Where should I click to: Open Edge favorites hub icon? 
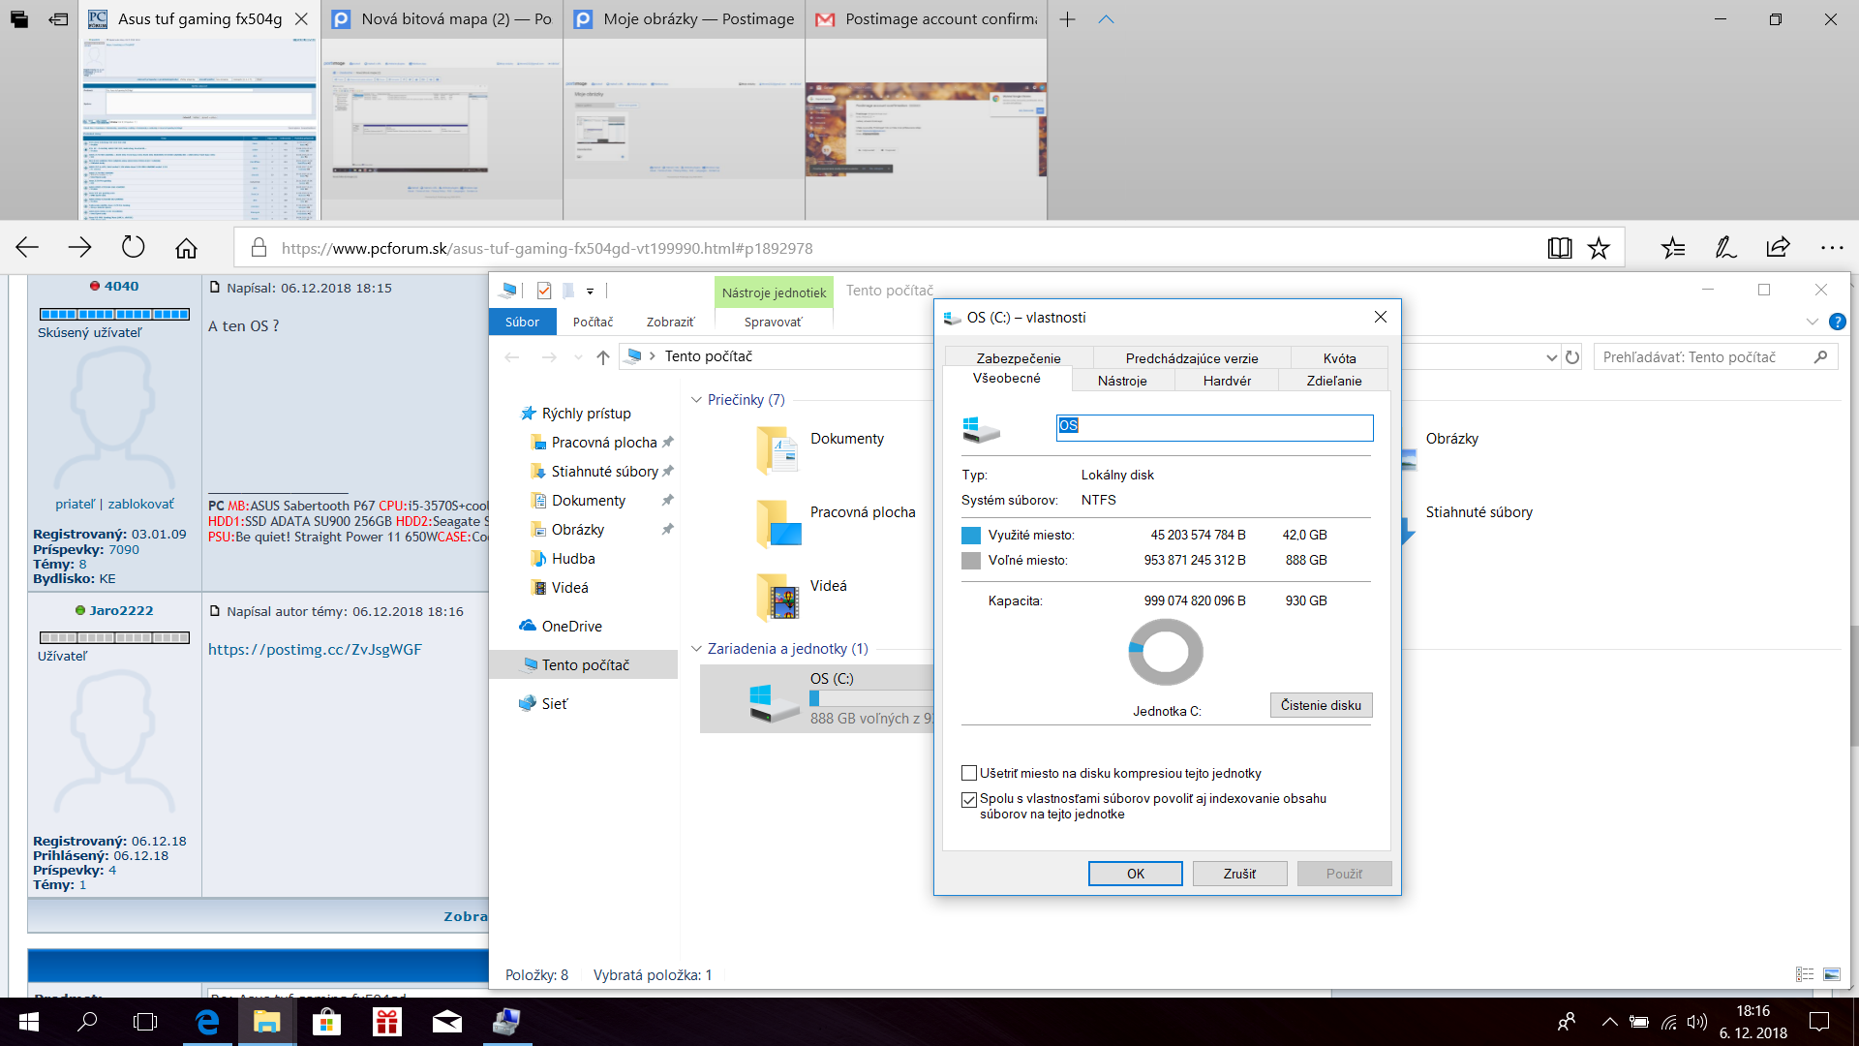click(1673, 248)
